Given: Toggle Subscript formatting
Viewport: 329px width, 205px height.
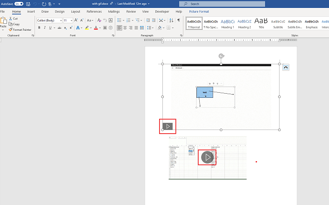Looking at the screenshot, I should click(65, 27).
